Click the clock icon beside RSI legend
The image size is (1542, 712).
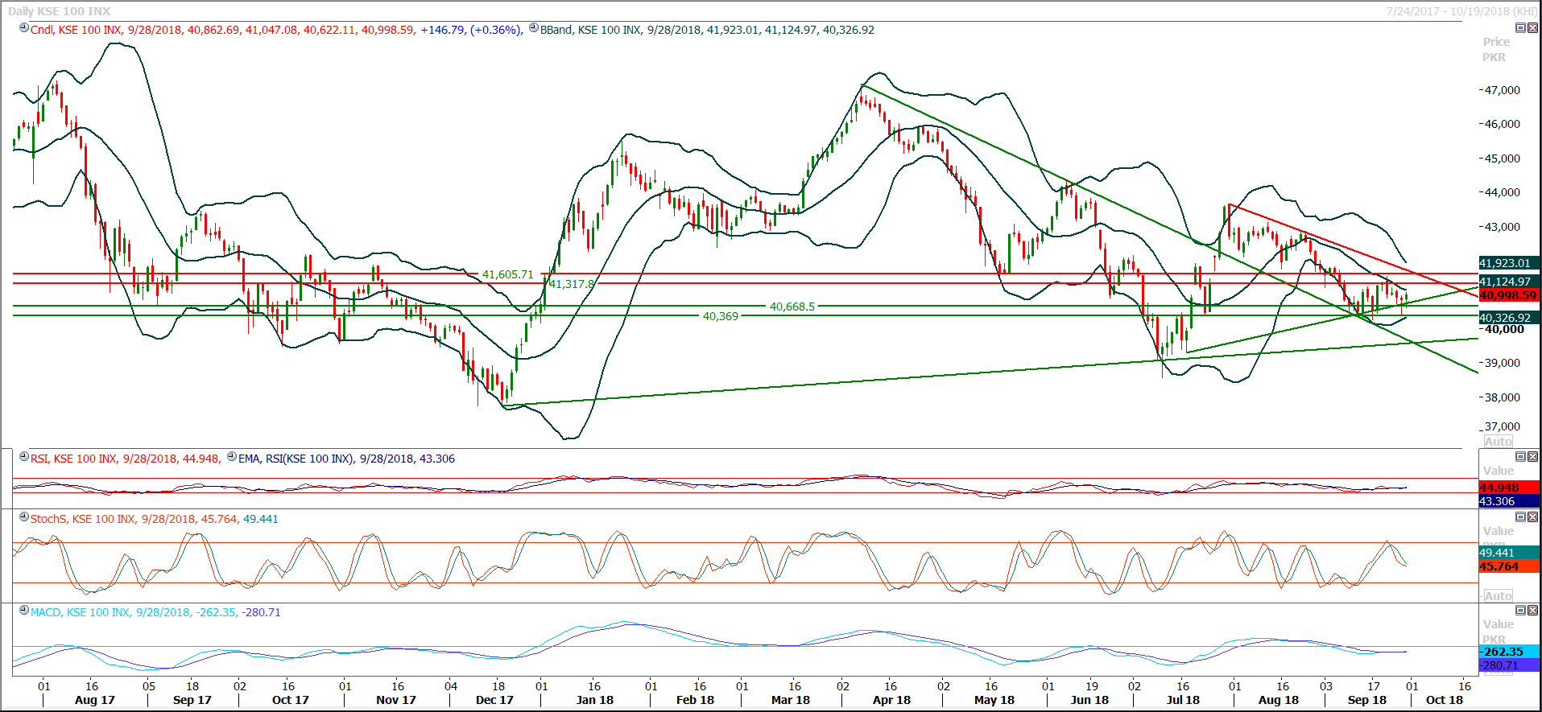click(24, 457)
